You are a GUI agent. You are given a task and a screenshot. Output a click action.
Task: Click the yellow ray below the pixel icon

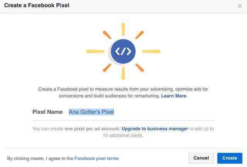pos(123,73)
